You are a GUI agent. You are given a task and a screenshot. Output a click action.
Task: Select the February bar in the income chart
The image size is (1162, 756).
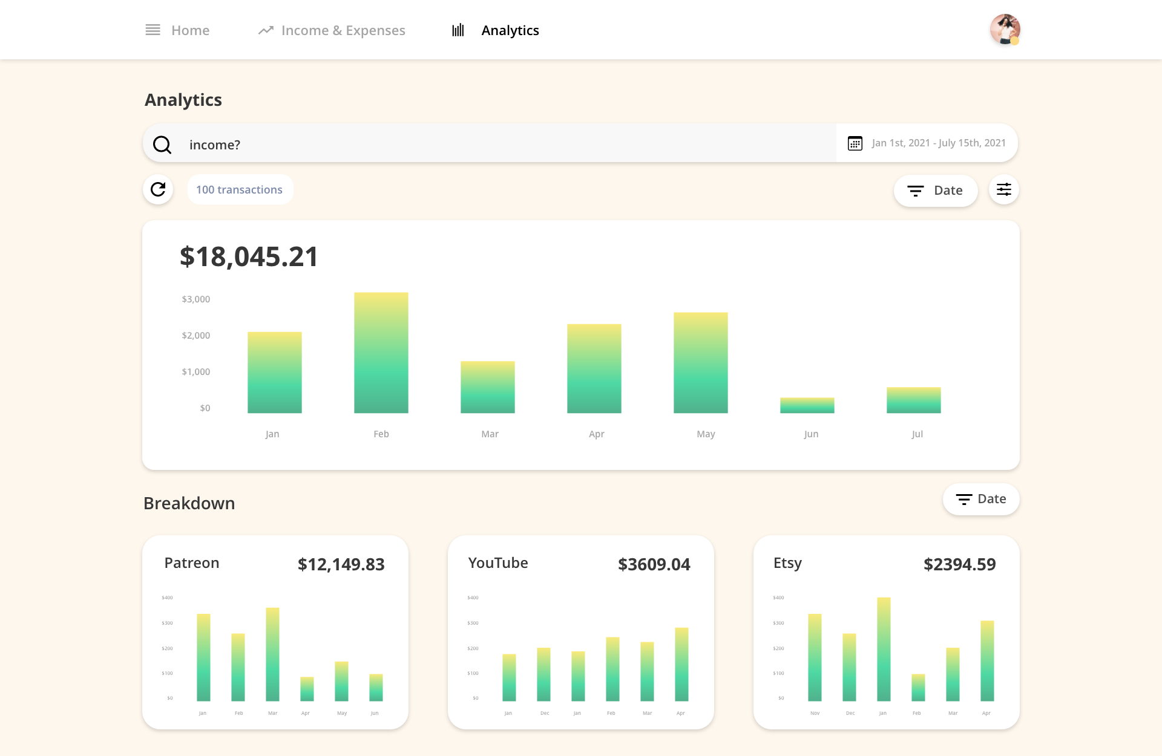(381, 352)
